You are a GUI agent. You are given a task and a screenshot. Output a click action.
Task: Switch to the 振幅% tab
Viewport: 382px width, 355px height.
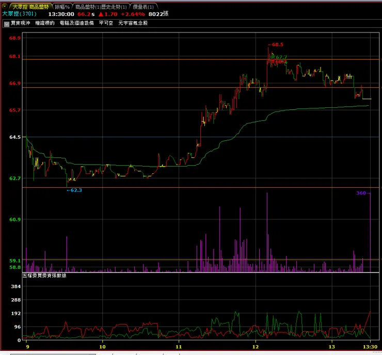[62, 7]
